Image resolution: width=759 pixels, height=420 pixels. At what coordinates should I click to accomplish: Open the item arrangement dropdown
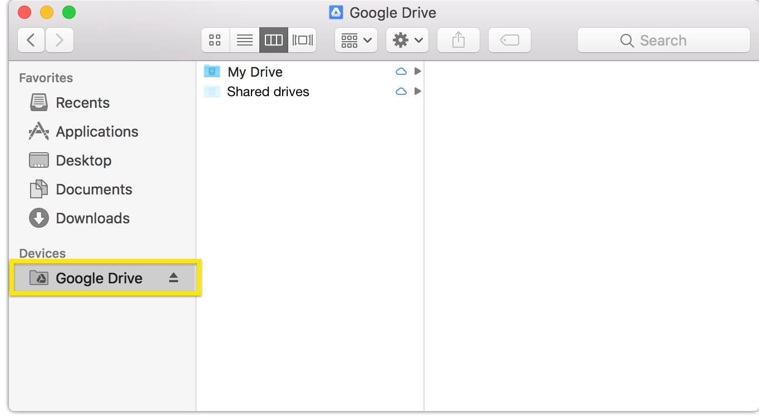point(356,40)
